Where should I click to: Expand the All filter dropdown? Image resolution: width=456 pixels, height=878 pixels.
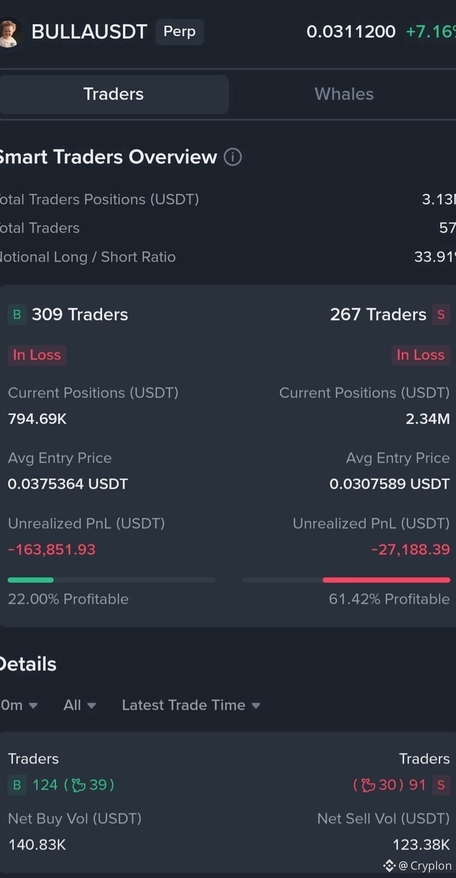[x=80, y=705]
